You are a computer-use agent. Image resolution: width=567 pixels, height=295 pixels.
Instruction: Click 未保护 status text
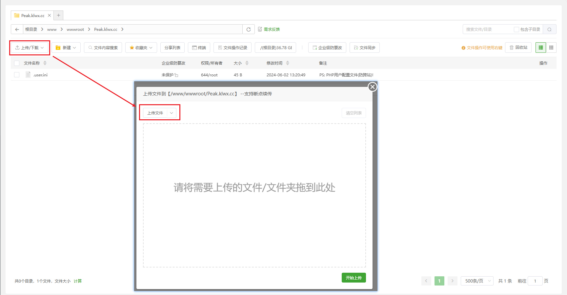167,75
